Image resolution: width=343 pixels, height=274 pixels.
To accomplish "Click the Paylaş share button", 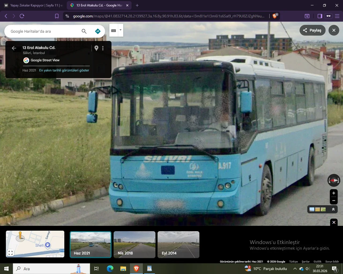I will [x=312, y=30].
